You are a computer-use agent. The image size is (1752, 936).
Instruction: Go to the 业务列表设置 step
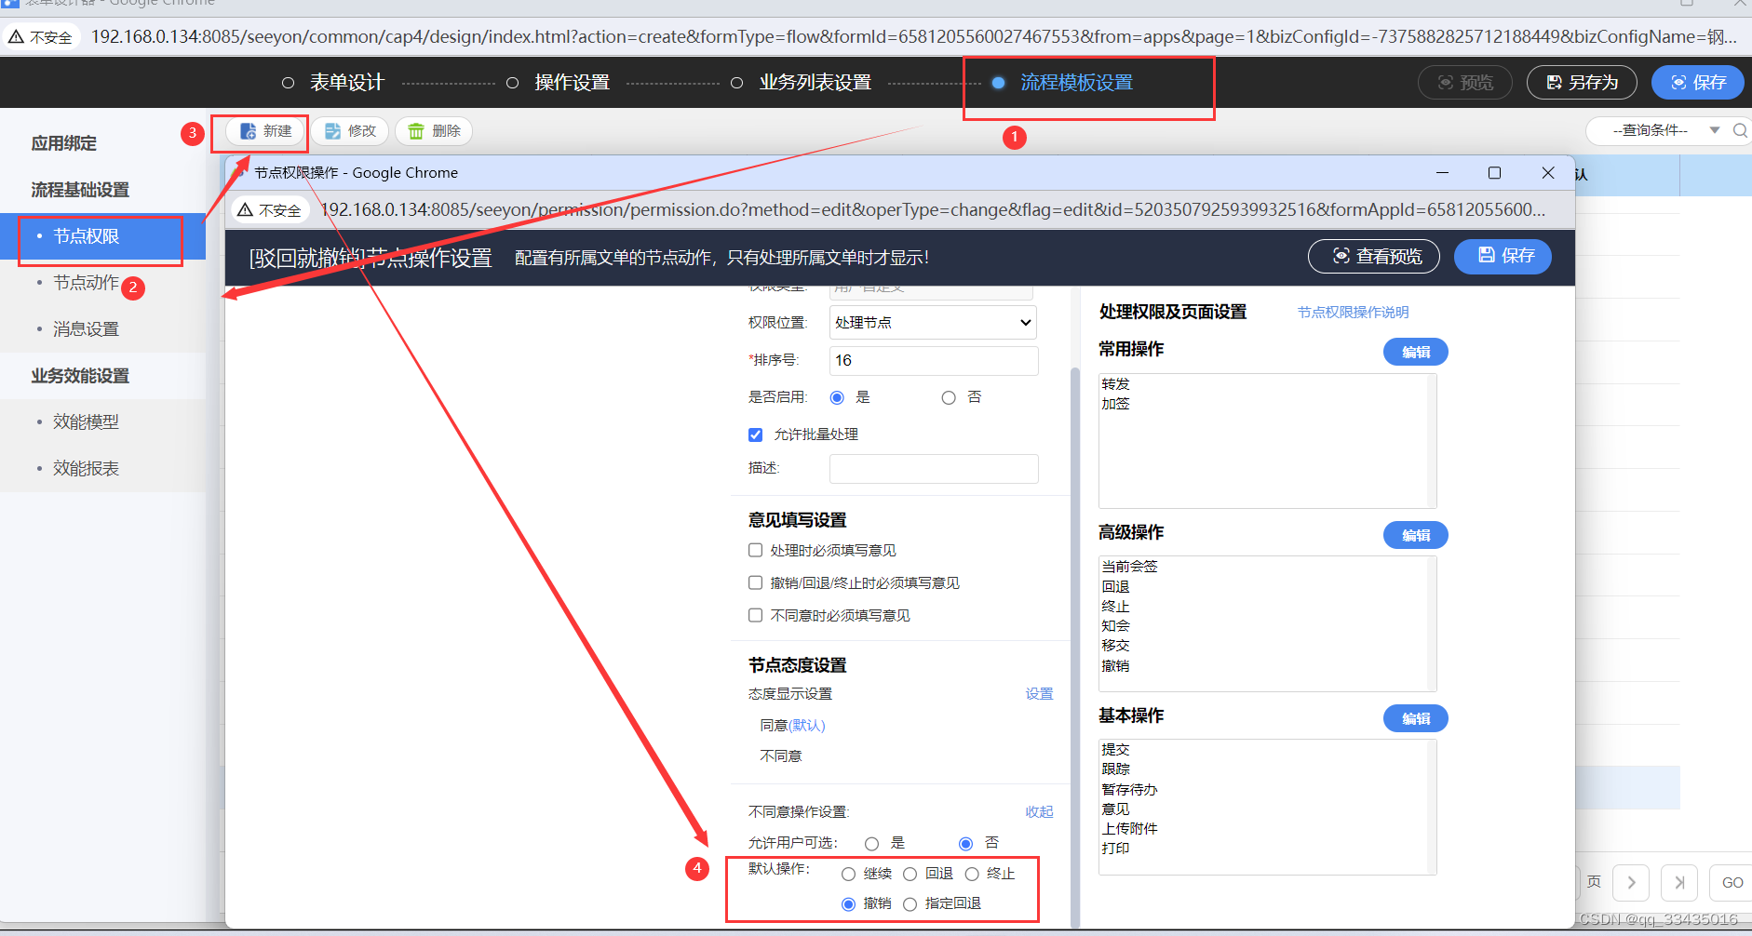[815, 83]
